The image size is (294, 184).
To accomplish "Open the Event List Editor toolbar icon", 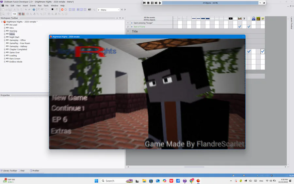I will (x=82, y=9).
